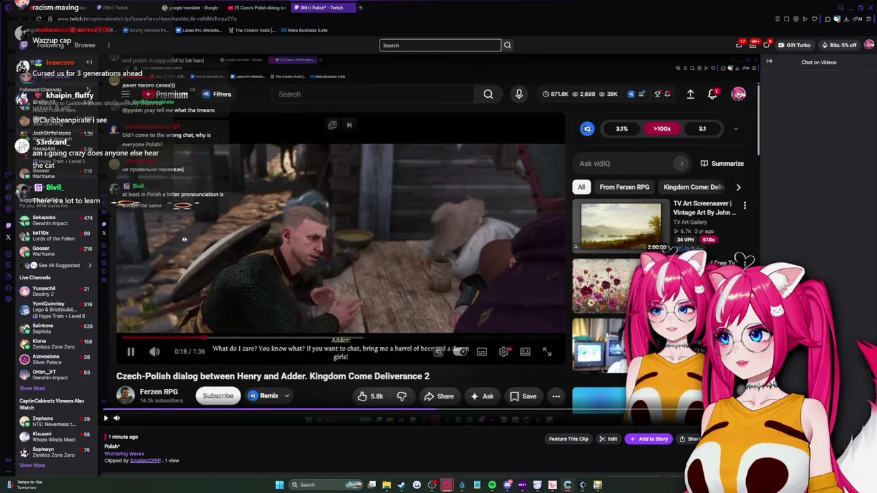877x493 pixels.
Task: Mute the YouTube player volume icon
Action: click(x=155, y=352)
